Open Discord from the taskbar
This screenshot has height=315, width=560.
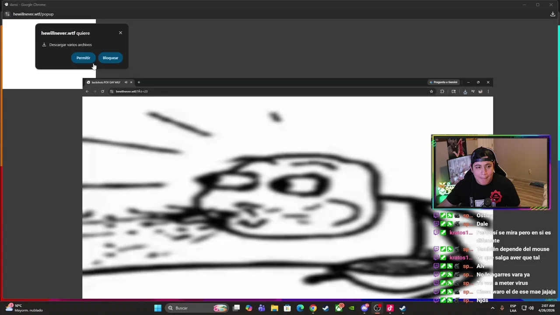tap(364, 308)
